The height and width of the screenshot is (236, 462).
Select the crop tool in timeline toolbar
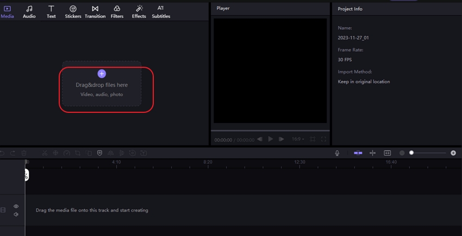coord(78,153)
